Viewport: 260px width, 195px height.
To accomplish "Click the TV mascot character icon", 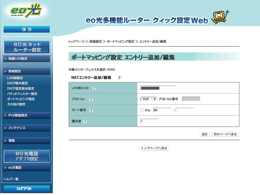I will 220,17.
